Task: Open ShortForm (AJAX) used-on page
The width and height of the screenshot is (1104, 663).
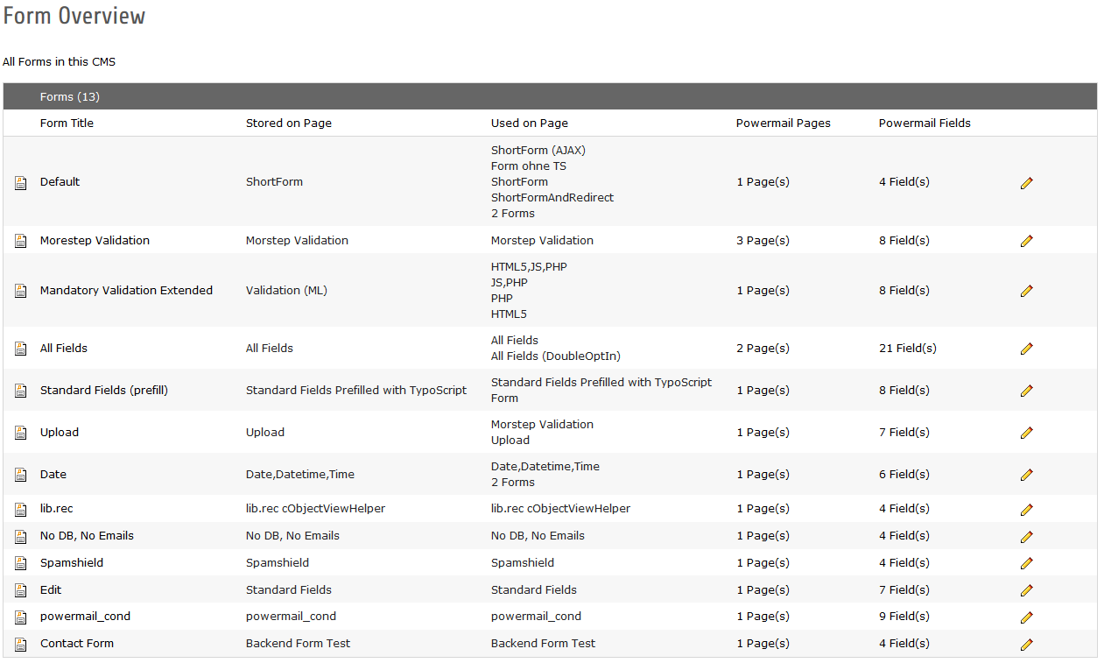Action: [x=538, y=151]
